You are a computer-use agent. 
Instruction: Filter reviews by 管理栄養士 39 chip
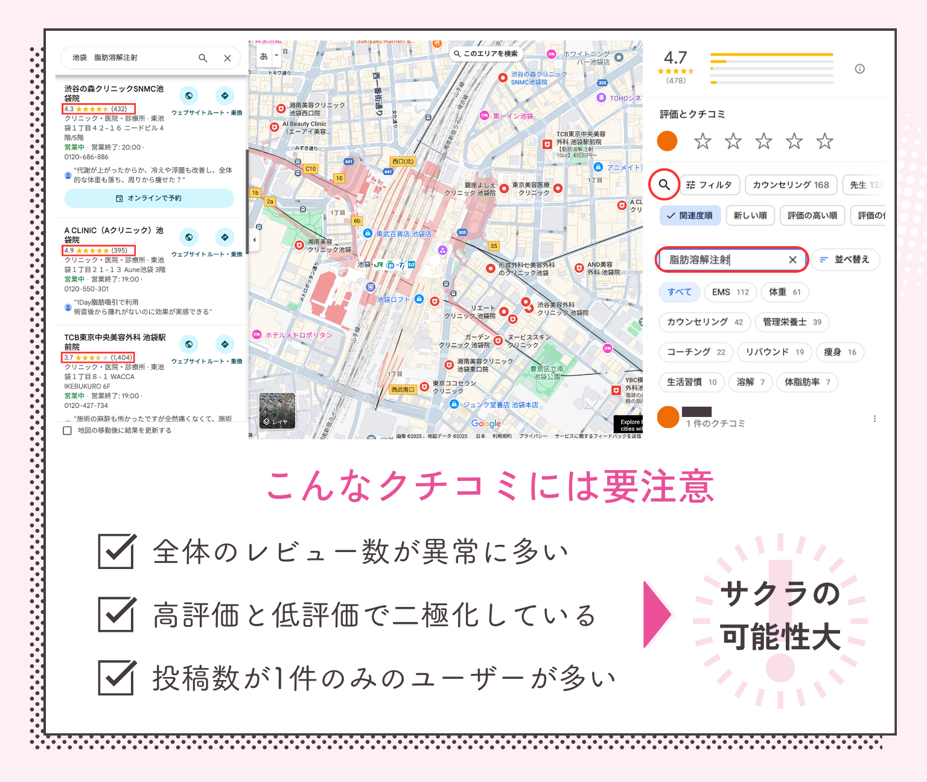(792, 322)
